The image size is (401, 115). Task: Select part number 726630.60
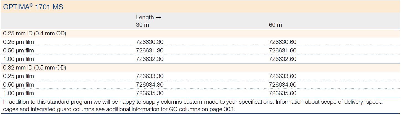(x=283, y=42)
